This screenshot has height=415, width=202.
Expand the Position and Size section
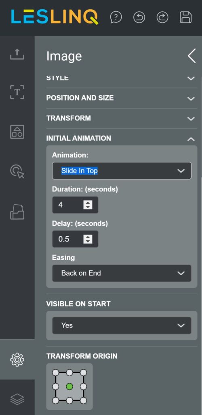(x=122, y=98)
